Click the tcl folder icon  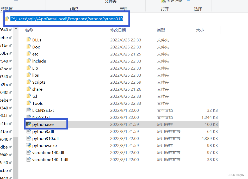pyautogui.click(x=29, y=96)
